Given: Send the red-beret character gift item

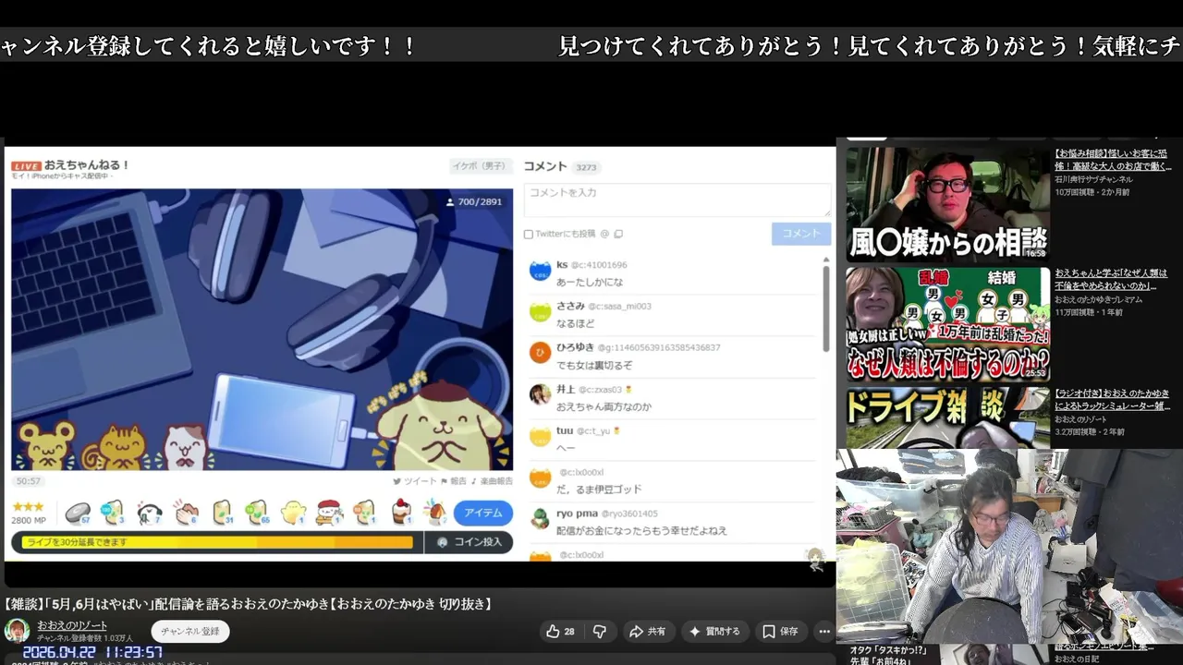Looking at the screenshot, I should point(328,513).
